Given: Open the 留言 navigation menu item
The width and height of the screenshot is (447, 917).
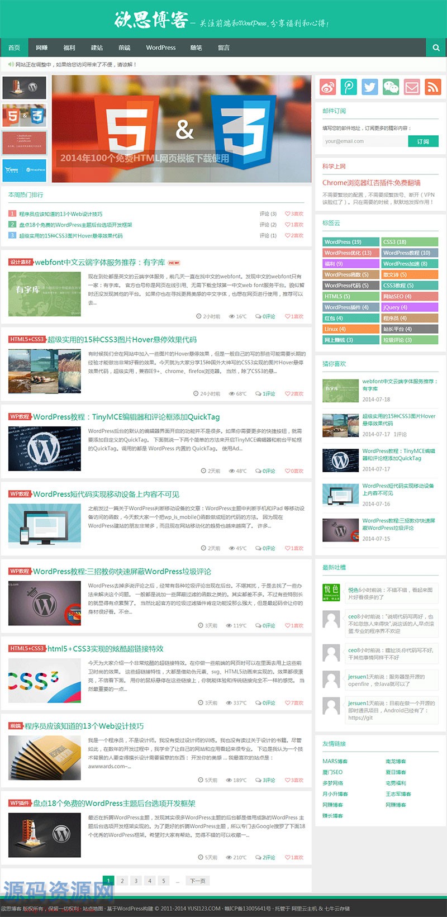Looking at the screenshot, I should click(x=224, y=47).
